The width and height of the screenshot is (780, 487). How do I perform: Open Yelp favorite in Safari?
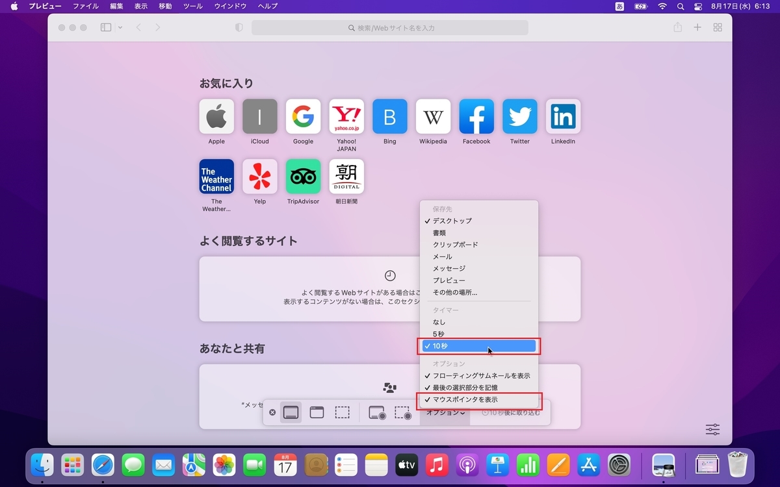click(260, 176)
